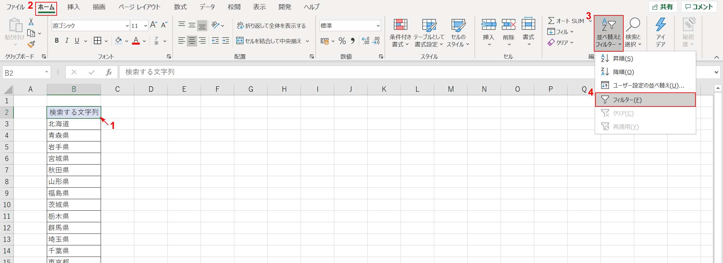Switch to the Data (データ) tab
Viewport: 723px width, 263px height.
tap(207, 7)
